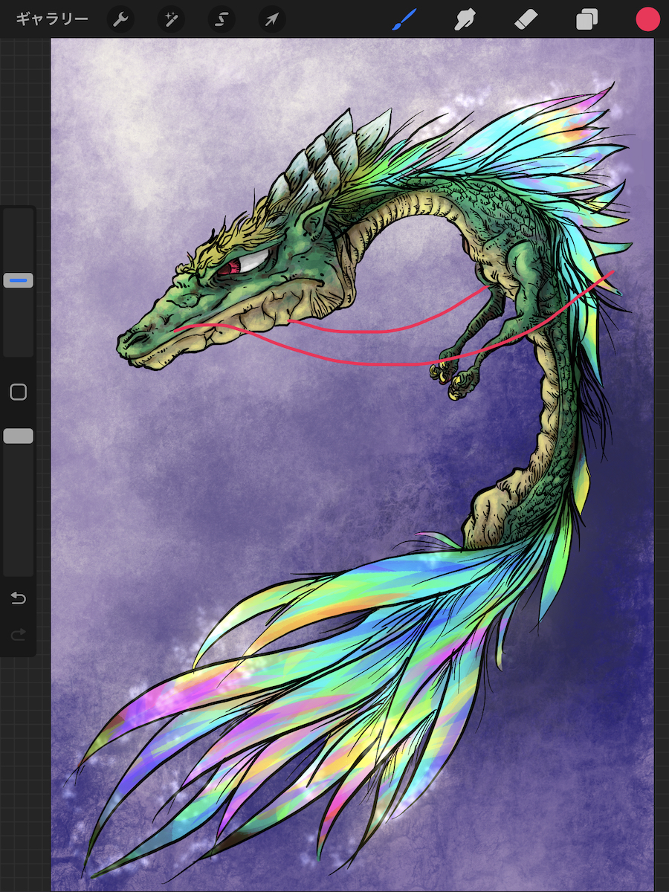Tap the dragon's pointed green ear
Screen dimensions: 669x892
[x=312, y=221]
